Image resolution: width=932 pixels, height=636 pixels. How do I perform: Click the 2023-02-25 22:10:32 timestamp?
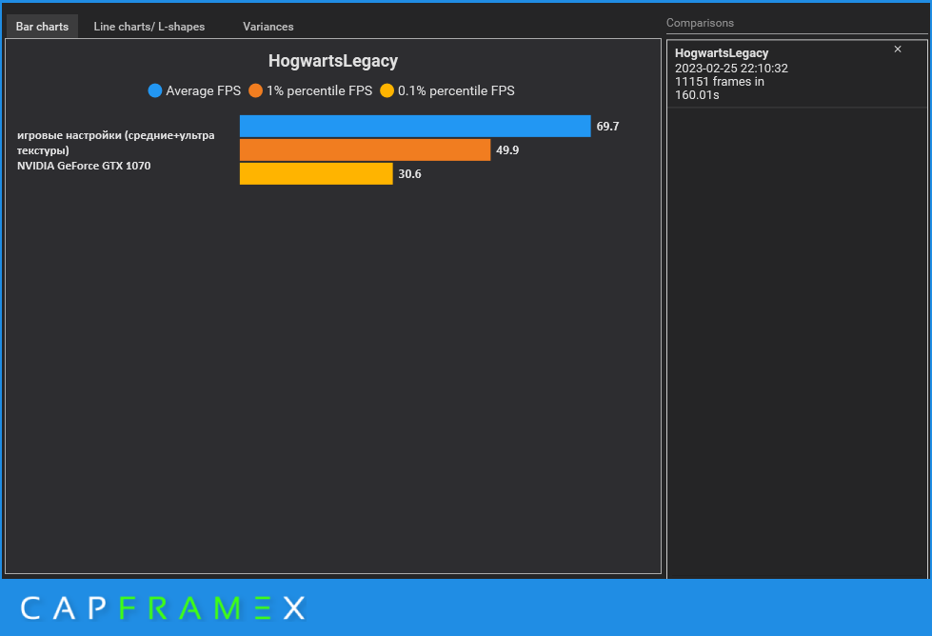pos(731,69)
